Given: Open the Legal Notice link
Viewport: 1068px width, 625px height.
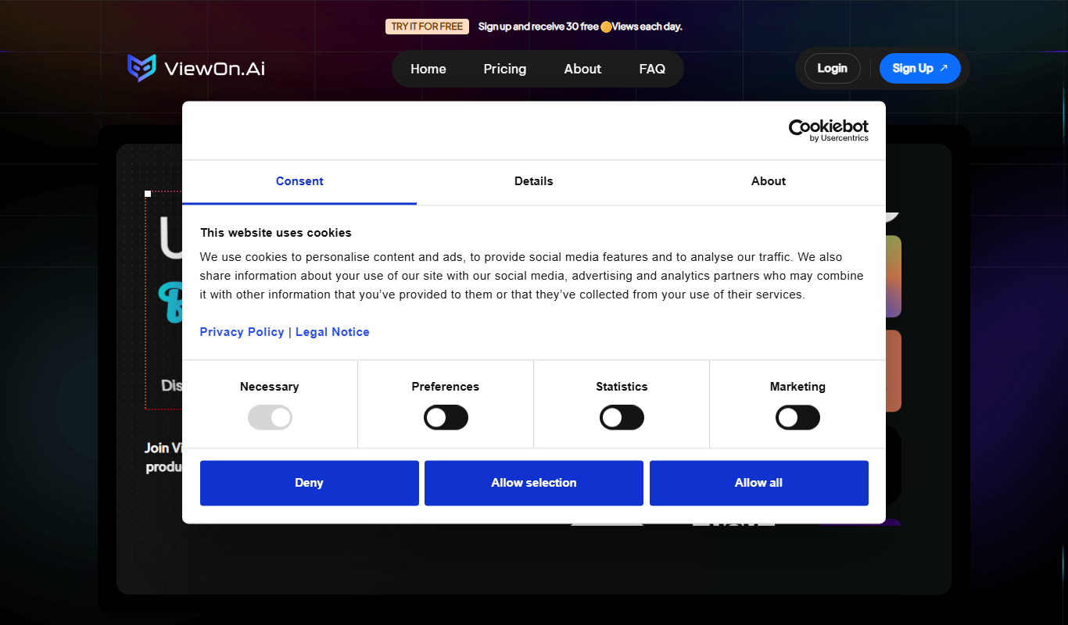Looking at the screenshot, I should tap(332, 332).
